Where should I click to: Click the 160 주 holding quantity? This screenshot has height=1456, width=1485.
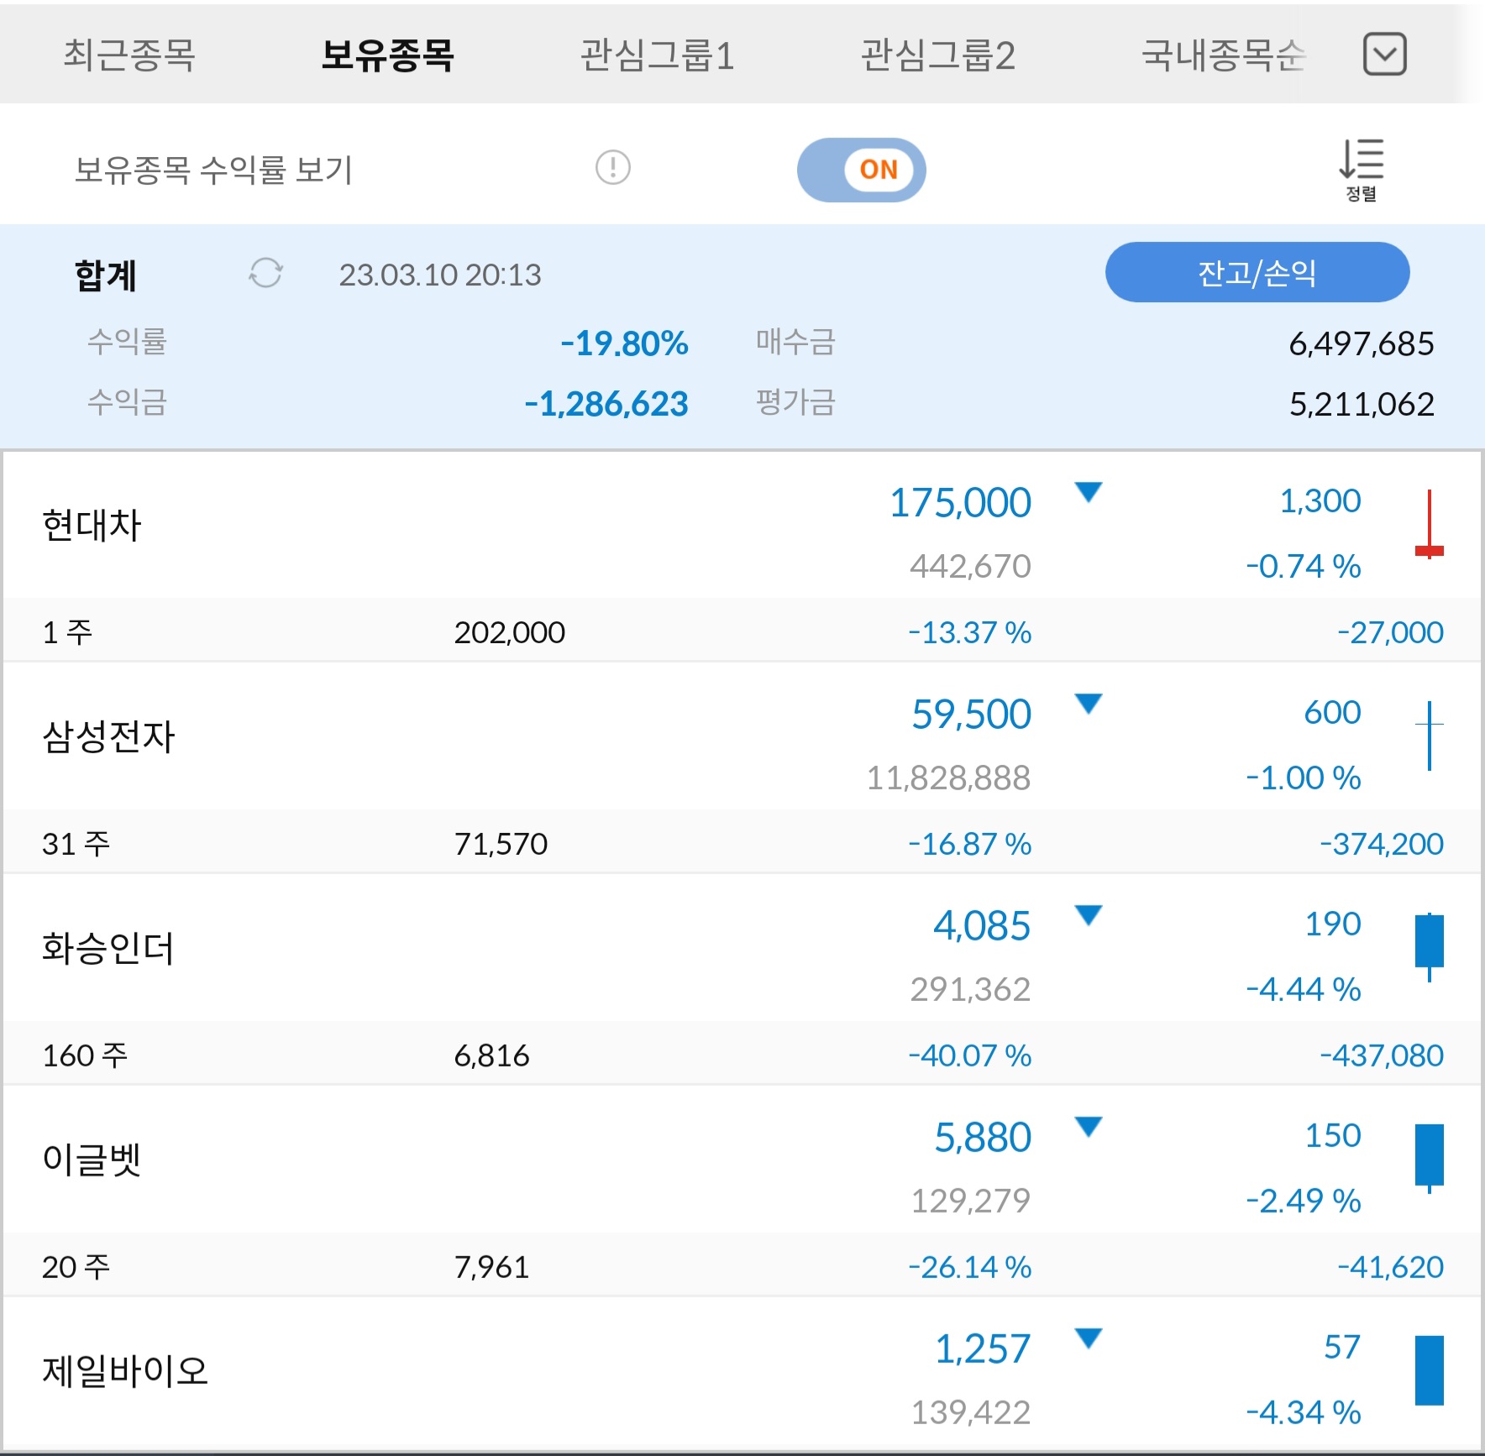click(85, 1055)
